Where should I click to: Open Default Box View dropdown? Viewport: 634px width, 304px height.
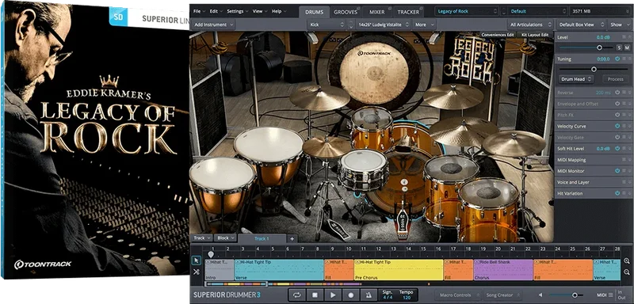point(581,25)
